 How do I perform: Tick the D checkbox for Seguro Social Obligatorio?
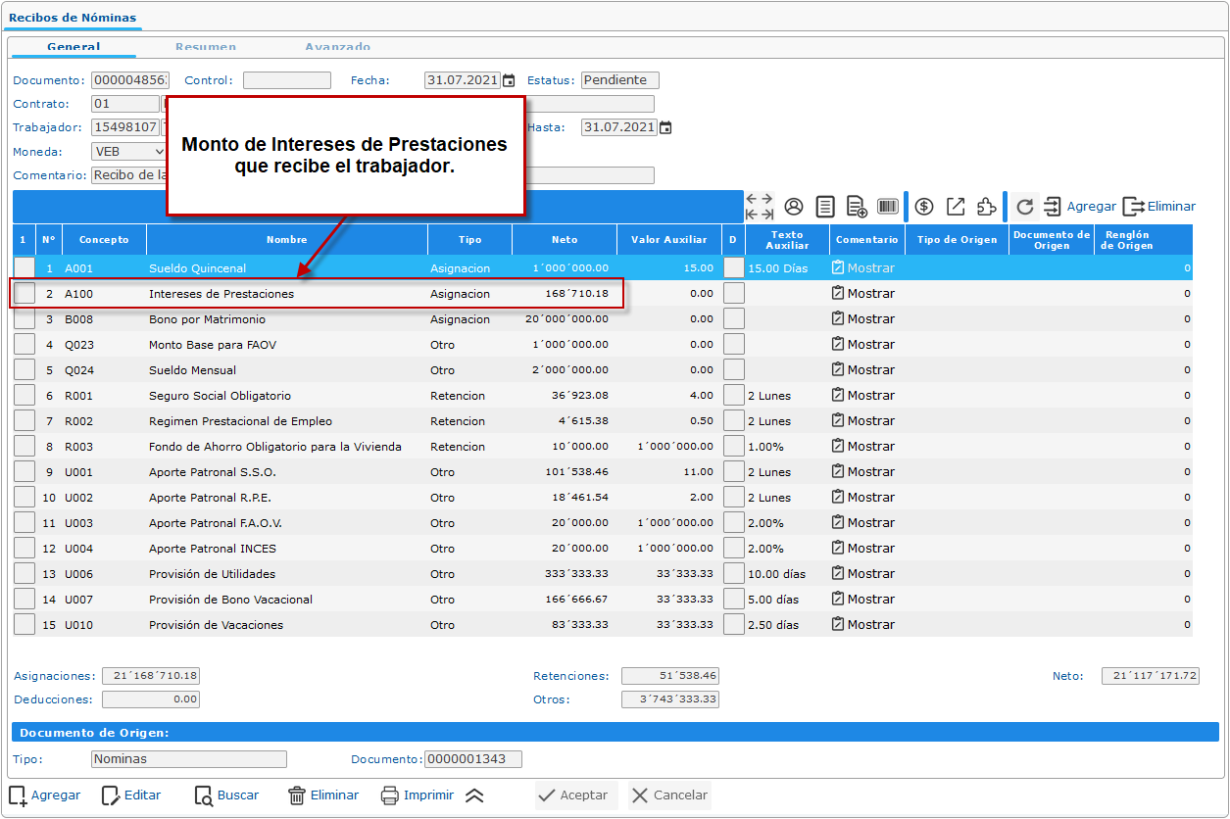(x=733, y=396)
